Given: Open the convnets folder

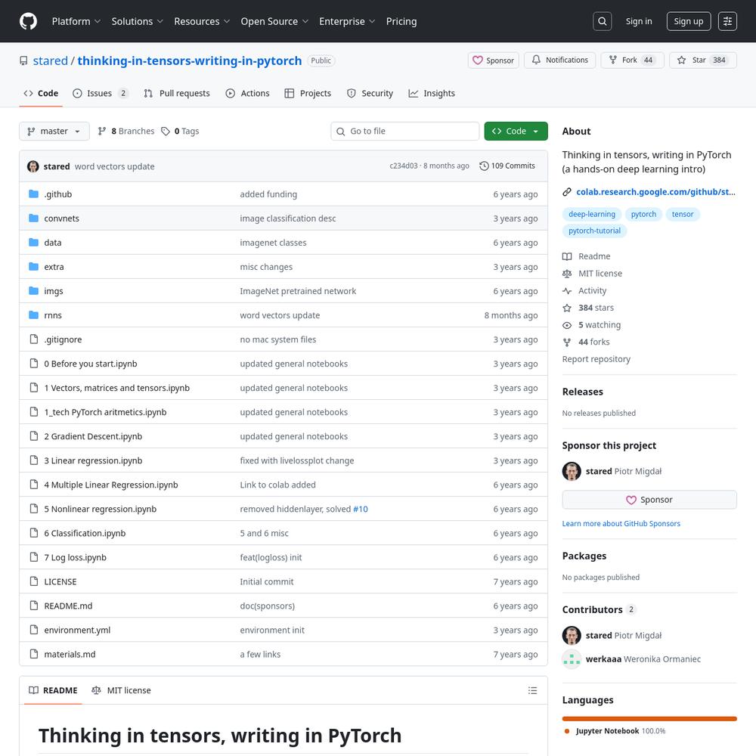Looking at the screenshot, I should 61,218.
